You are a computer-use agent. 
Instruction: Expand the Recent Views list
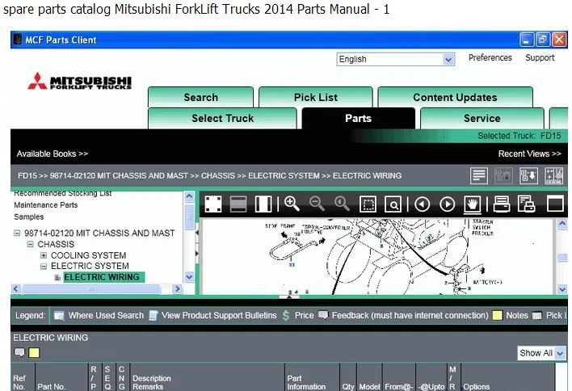(530, 154)
